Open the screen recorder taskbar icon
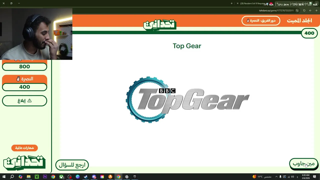Image resolution: width=320 pixels, height=180 pixels. click(x=69, y=177)
